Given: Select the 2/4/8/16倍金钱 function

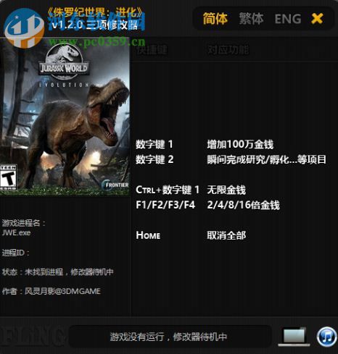Looking at the screenshot, I should pos(243,205).
